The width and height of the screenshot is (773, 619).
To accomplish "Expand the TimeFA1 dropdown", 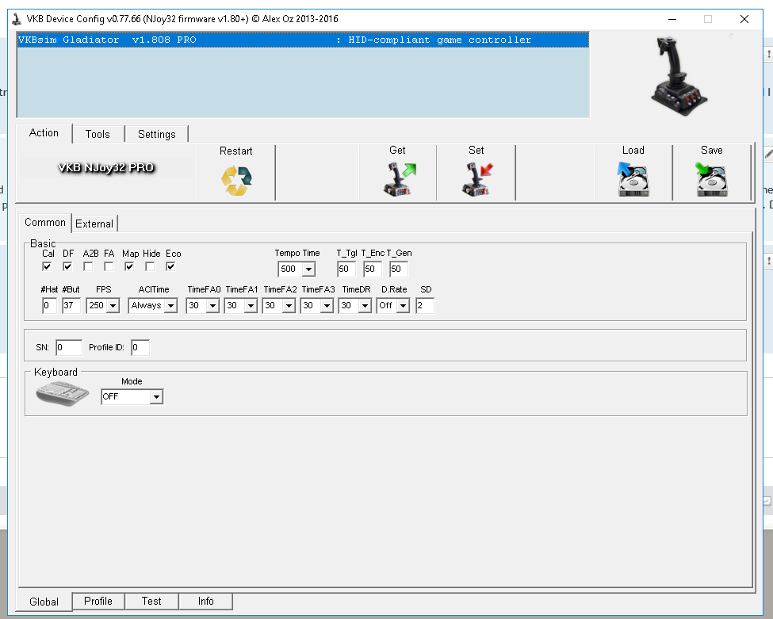I will click(251, 306).
